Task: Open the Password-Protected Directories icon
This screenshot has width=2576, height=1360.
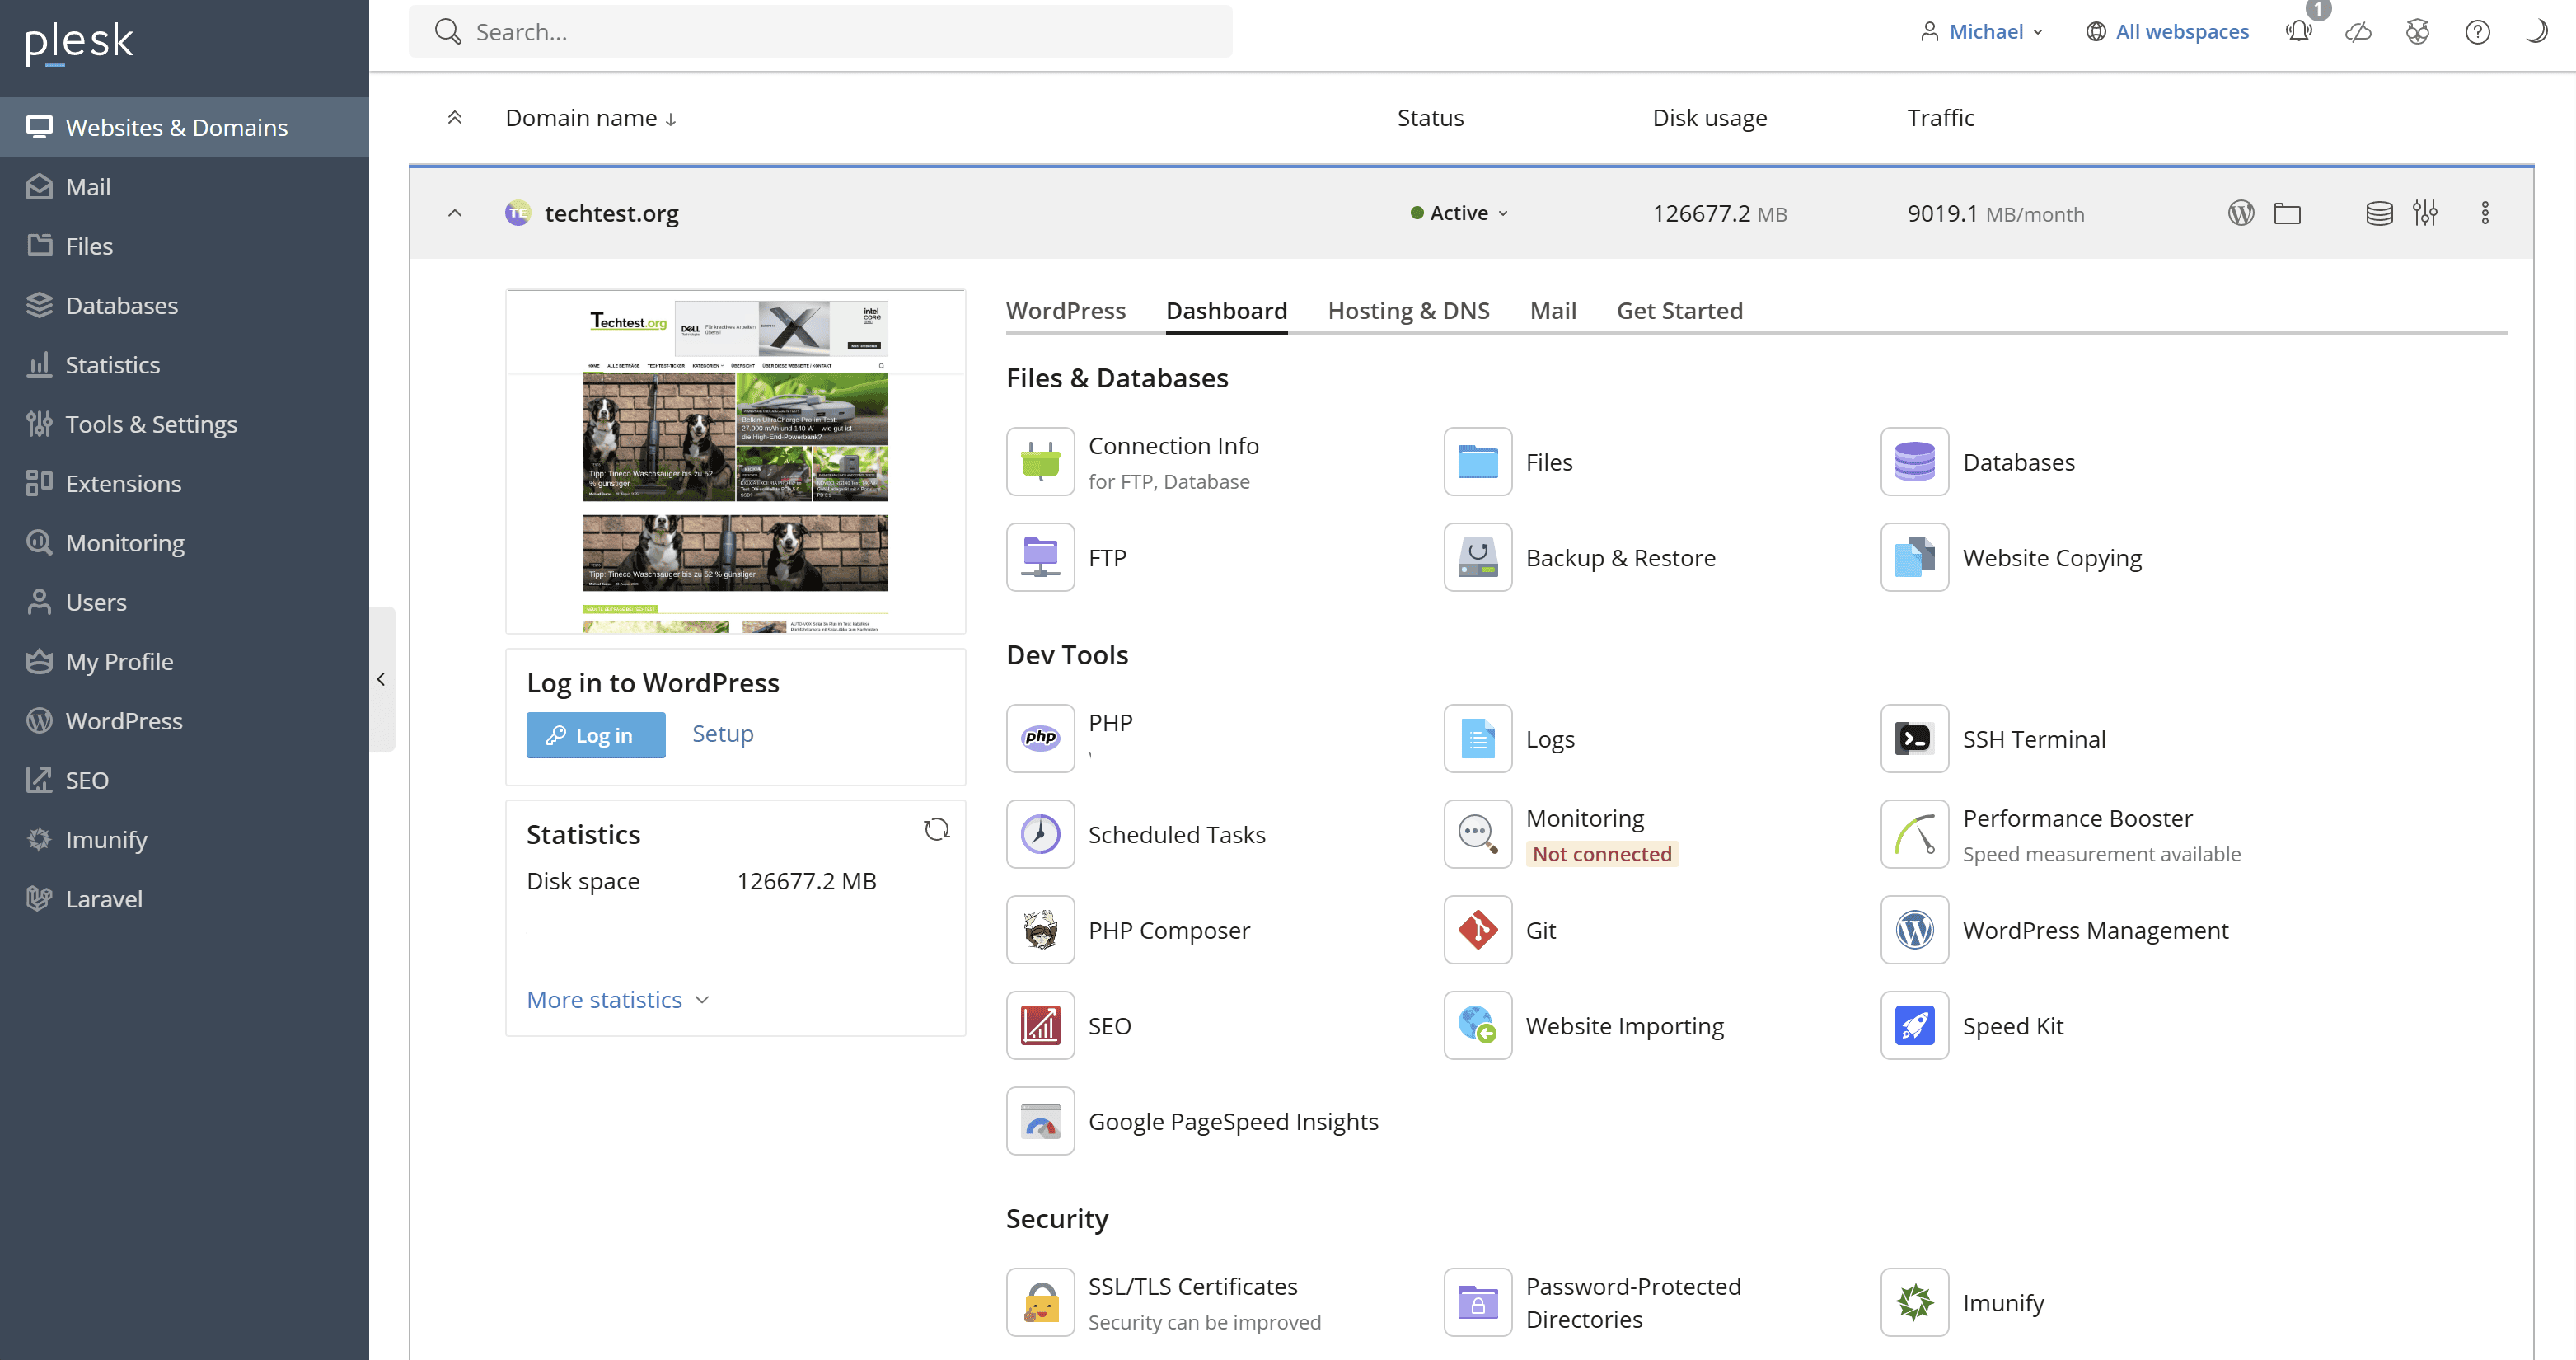Action: tap(1477, 1302)
